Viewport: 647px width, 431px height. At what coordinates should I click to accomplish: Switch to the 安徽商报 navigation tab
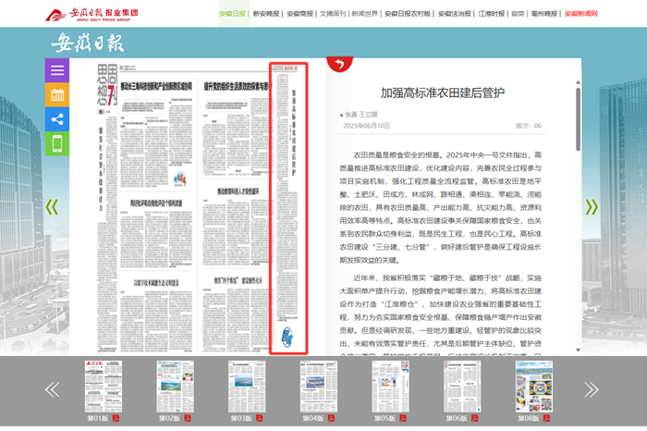point(300,15)
